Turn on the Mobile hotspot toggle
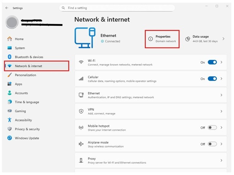This screenshot has height=175, width=234. (x=212, y=128)
